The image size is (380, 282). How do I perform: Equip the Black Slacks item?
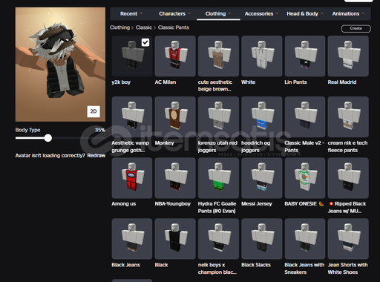pyautogui.click(x=262, y=239)
